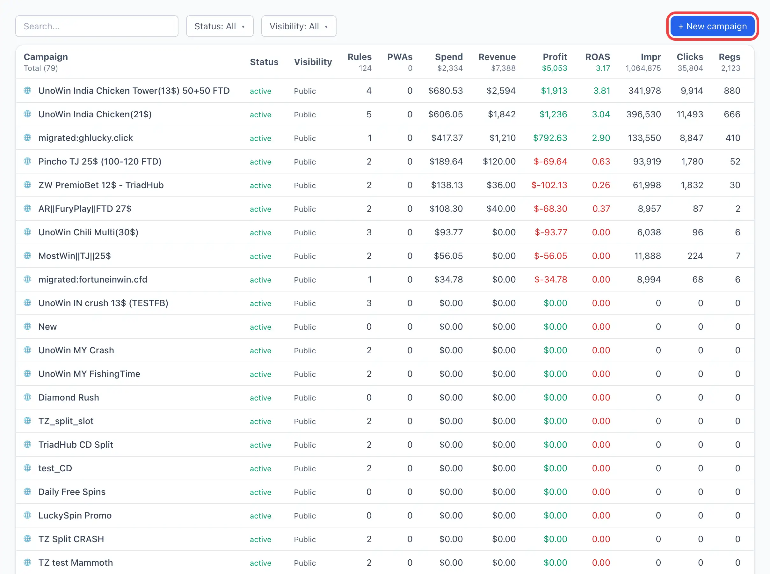This screenshot has height=574, width=770.
Task: Click globe icon next to MostWin||TJ||25$
Action: pyautogui.click(x=27, y=256)
